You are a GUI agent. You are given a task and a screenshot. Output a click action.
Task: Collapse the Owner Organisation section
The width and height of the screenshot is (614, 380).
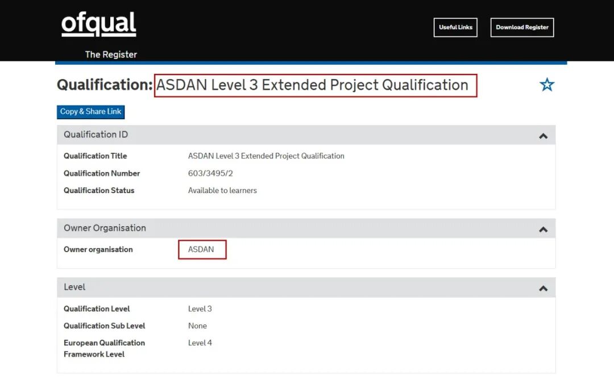point(543,228)
